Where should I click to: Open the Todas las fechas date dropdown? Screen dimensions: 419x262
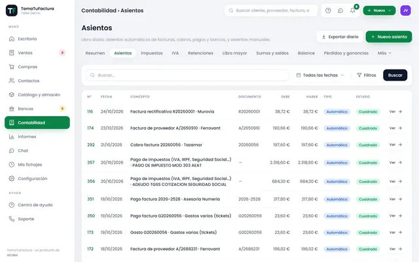pyautogui.click(x=320, y=75)
